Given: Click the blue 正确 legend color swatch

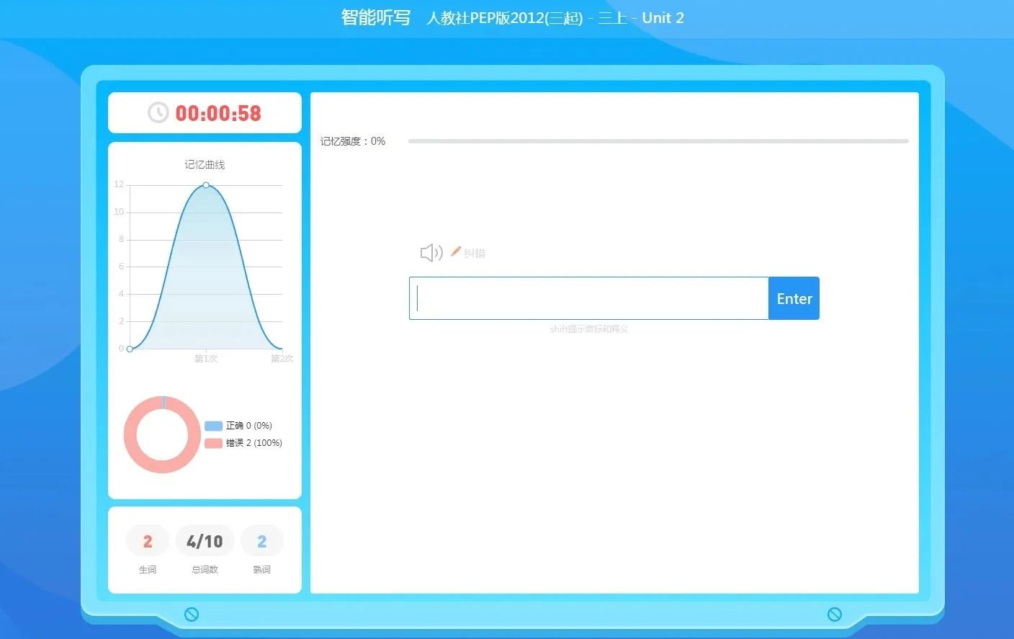Looking at the screenshot, I should pos(213,426).
